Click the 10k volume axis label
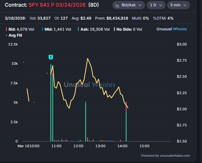 point(15,63)
